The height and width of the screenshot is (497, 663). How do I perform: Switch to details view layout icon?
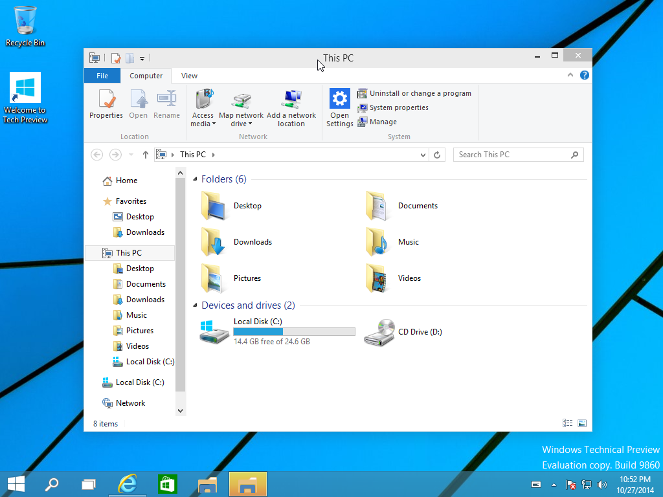click(x=568, y=423)
